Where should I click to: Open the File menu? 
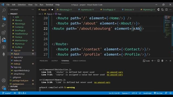[x=8, y=5]
